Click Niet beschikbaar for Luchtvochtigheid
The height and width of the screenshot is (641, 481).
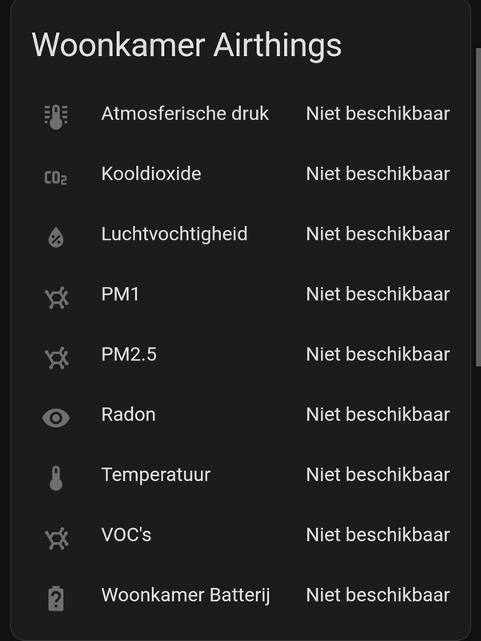click(x=376, y=234)
